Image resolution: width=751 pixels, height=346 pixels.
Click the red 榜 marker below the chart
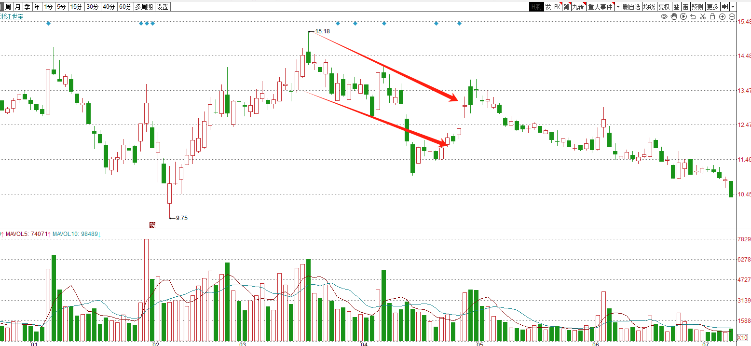pos(153,225)
